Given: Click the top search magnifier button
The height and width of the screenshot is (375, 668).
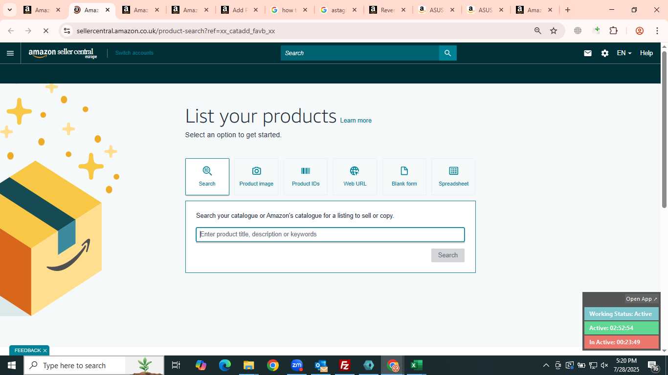Looking at the screenshot, I should (x=447, y=53).
